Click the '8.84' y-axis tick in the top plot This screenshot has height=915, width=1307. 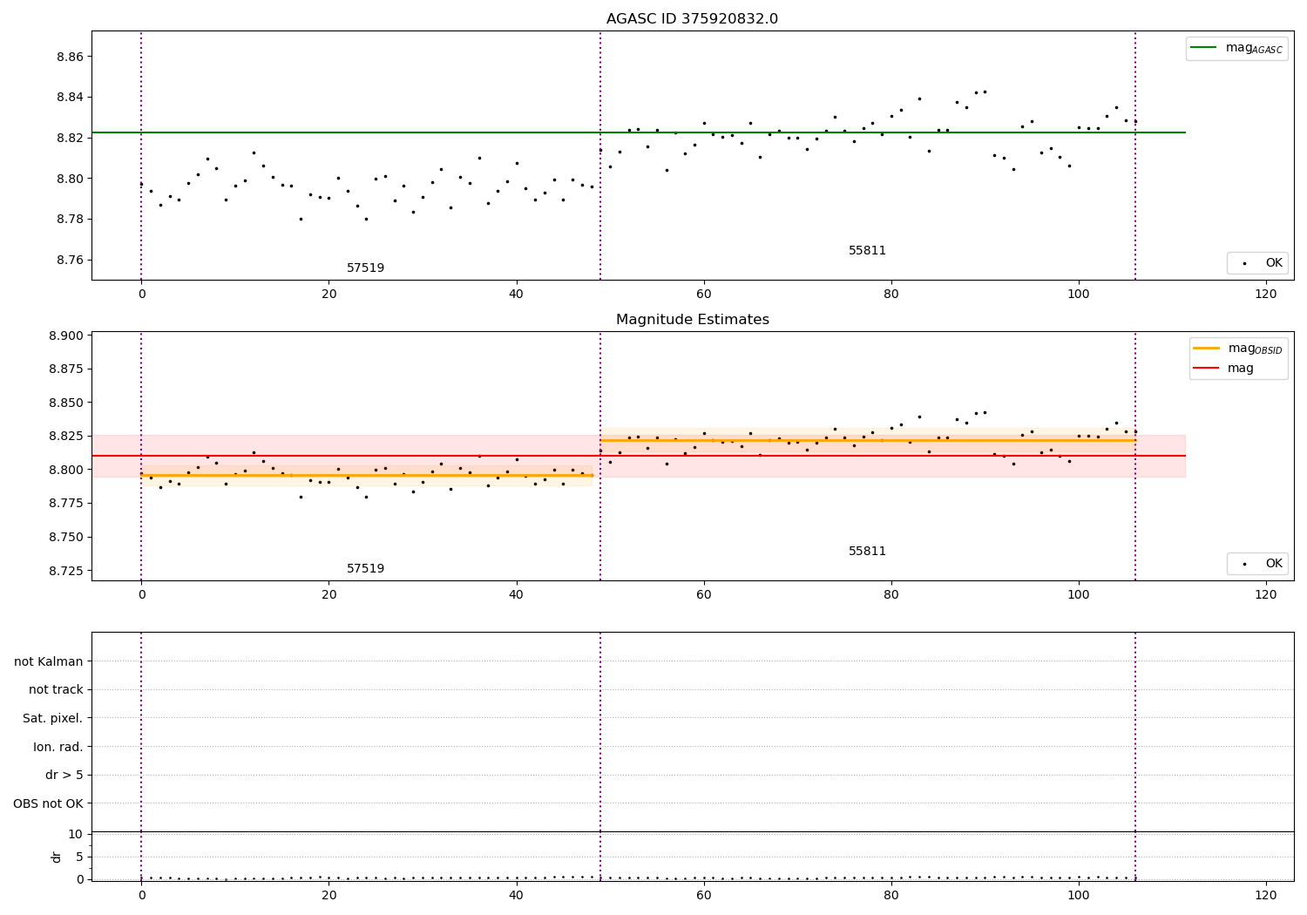coord(70,98)
